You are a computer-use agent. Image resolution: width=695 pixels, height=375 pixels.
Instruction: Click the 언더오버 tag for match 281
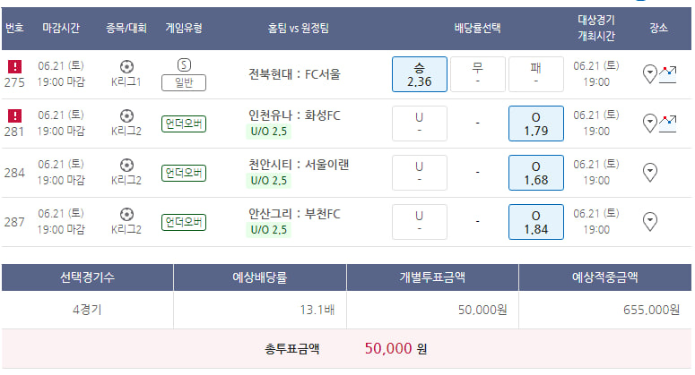(184, 124)
